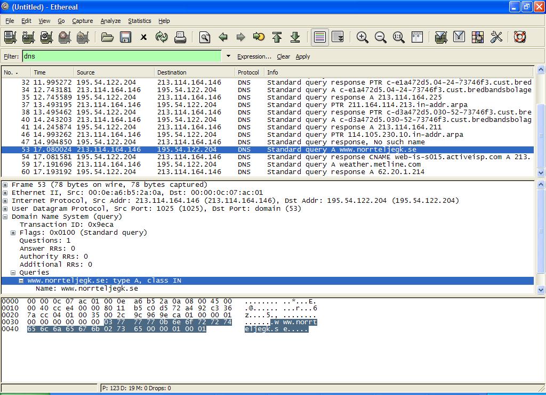Stop the running capture icon
Image resolution: width=546 pixels, height=395 pixels.
(65, 37)
